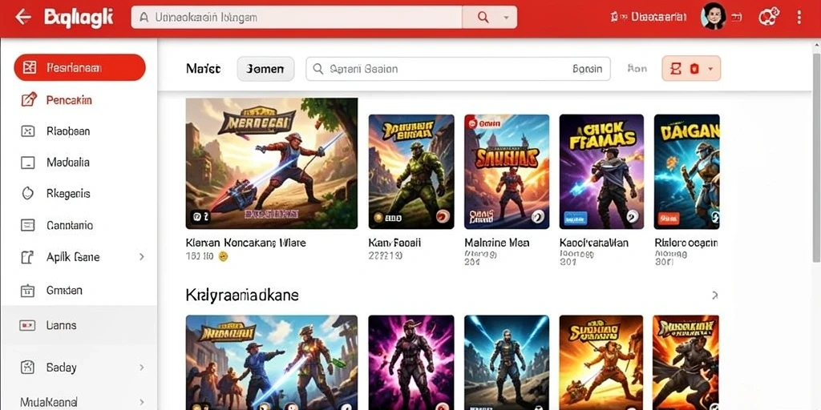Click the Canntanio list icon
The width and height of the screenshot is (821, 410).
[27, 225]
